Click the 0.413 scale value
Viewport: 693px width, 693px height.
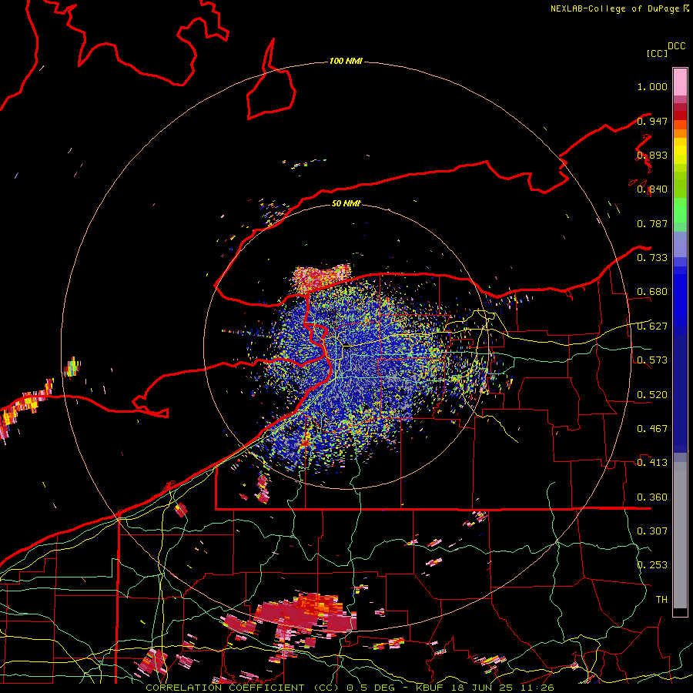pos(652,463)
